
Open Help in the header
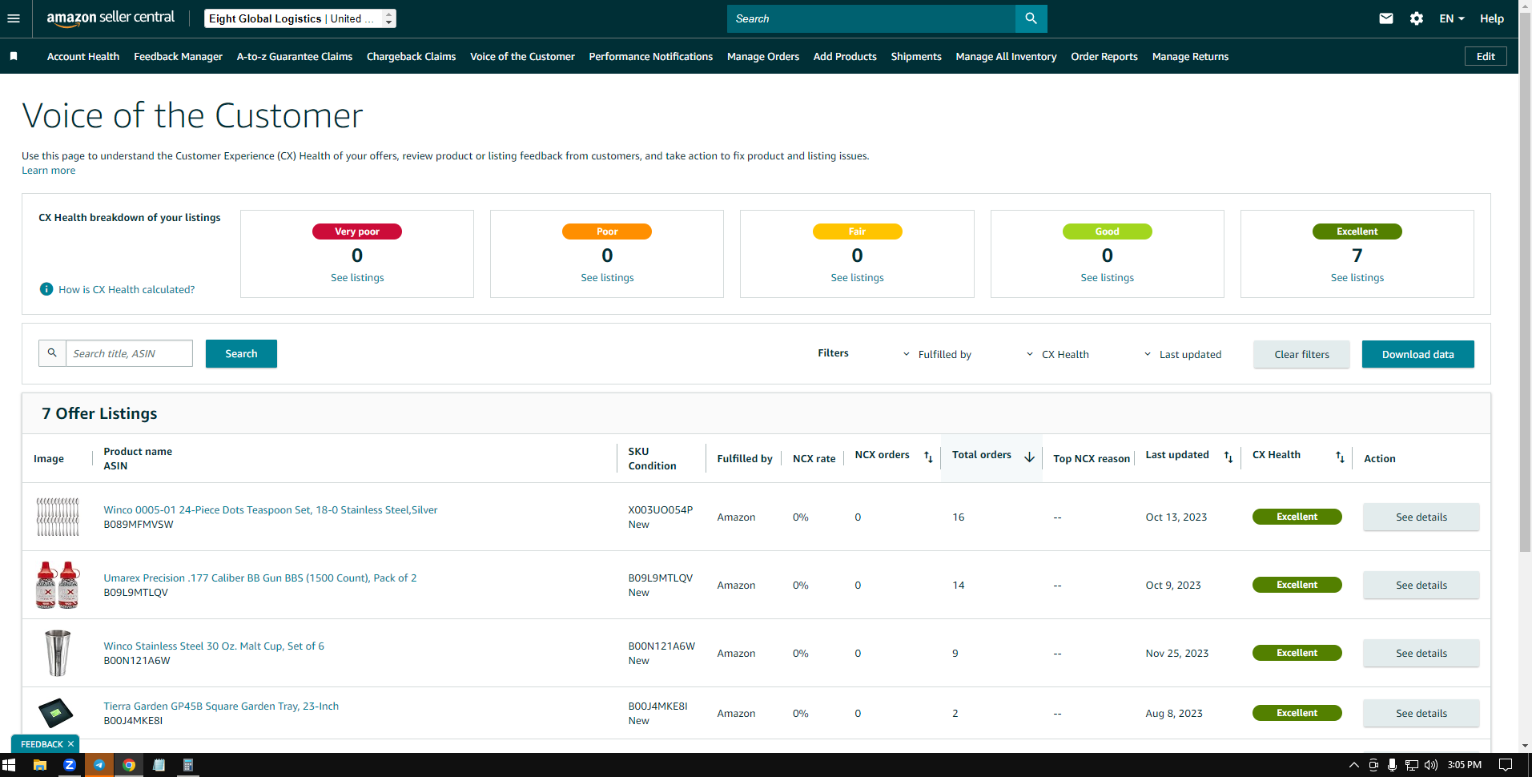[x=1491, y=18]
